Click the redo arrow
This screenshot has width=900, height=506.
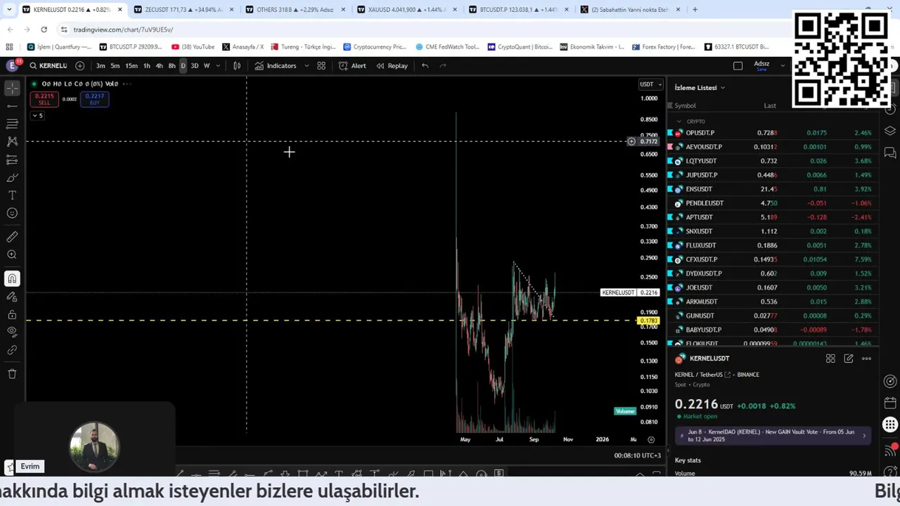pyautogui.click(x=443, y=65)
